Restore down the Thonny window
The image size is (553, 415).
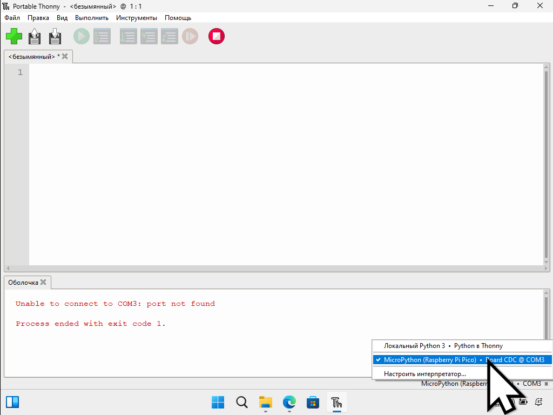coord(515,5)
